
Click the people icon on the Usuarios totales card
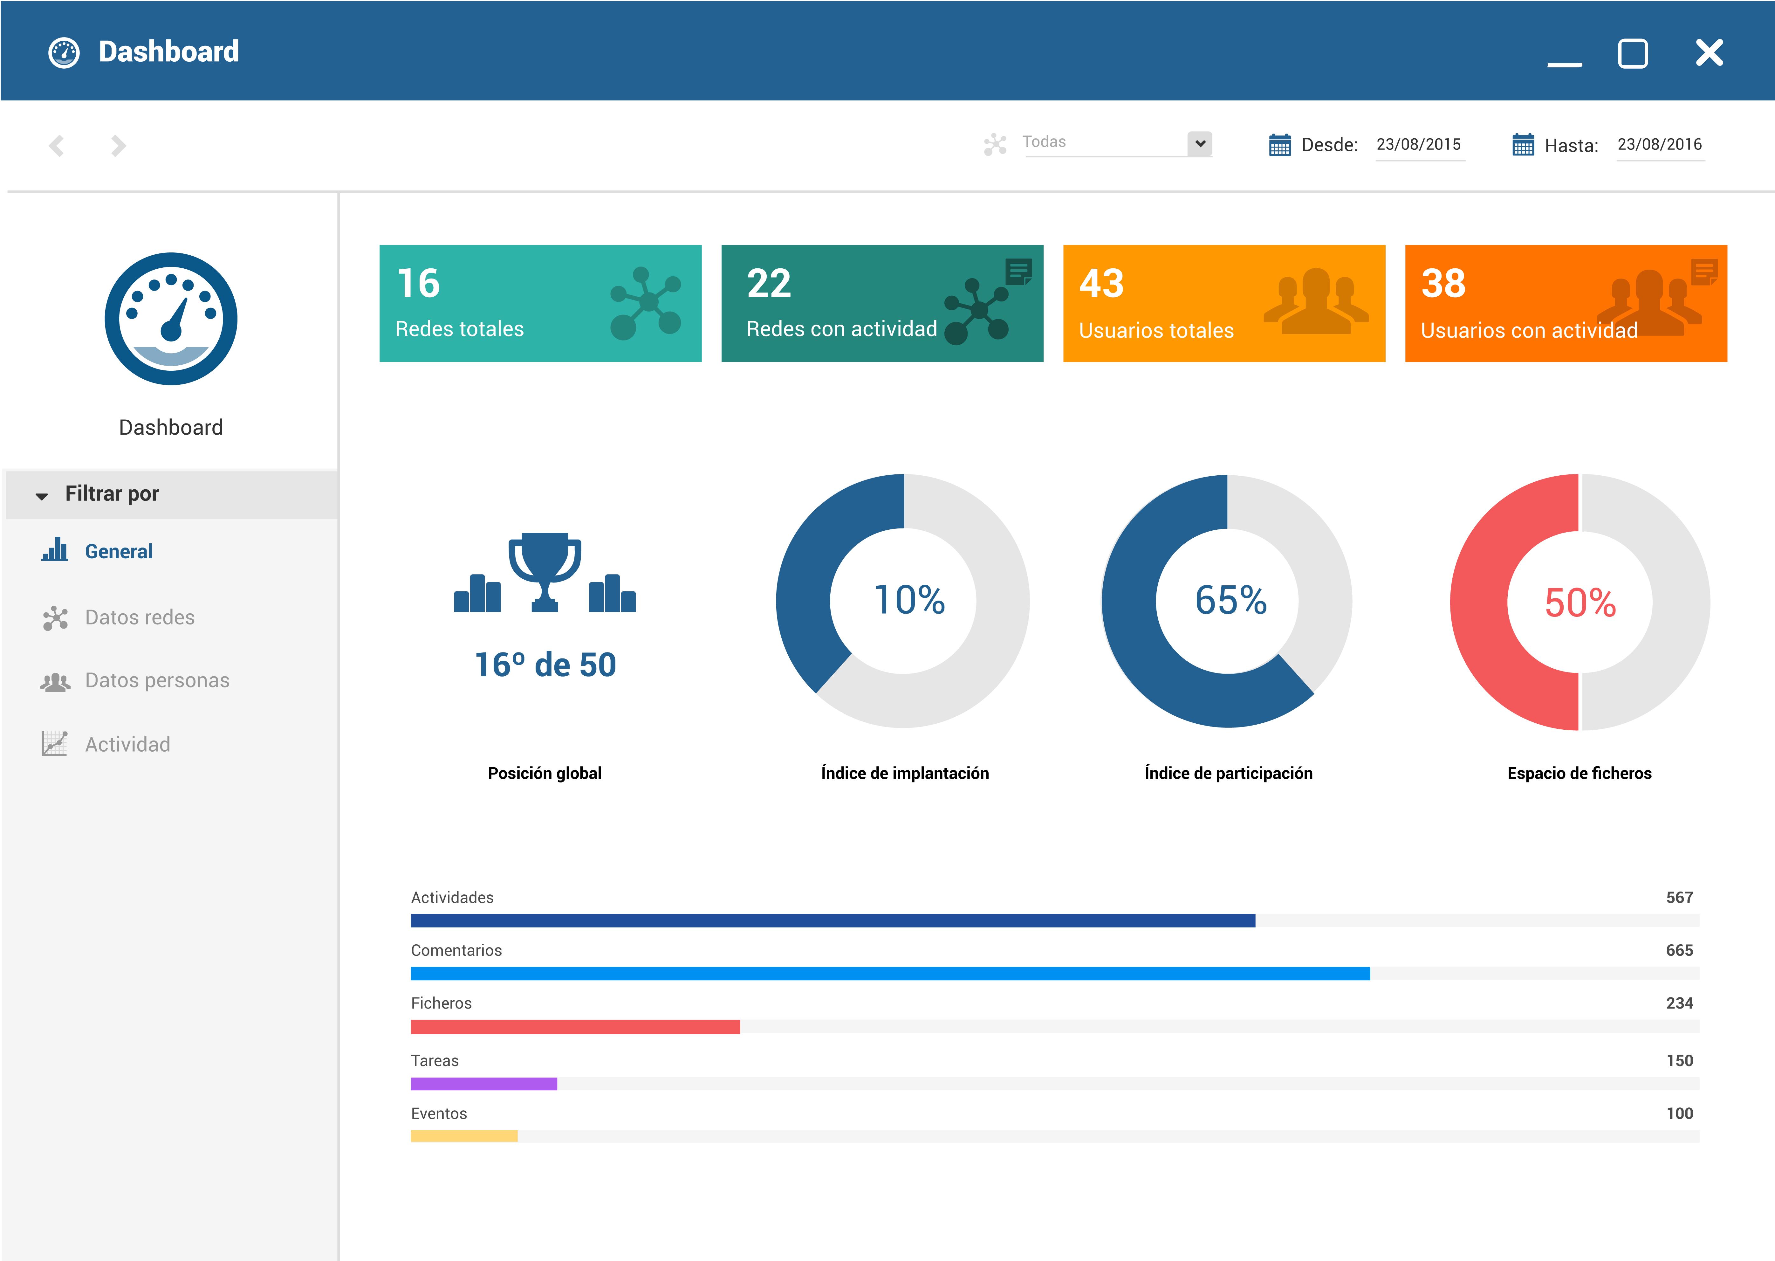coord(1316,301)
